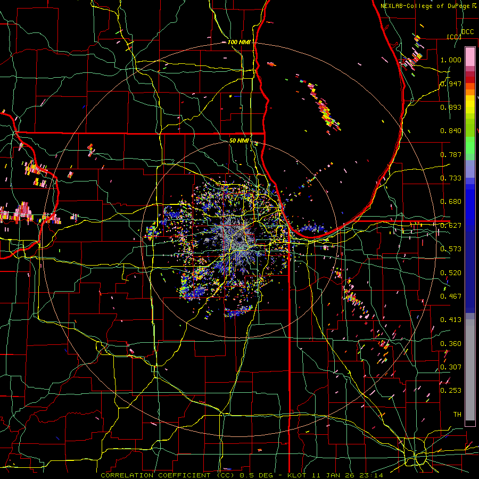Click the 0.787 scale value
The width and height of the screenshot is (479, 479).
pos(451,154)
